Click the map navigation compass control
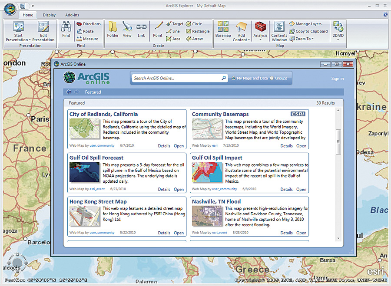391x286 pixels. coord(17,263)
